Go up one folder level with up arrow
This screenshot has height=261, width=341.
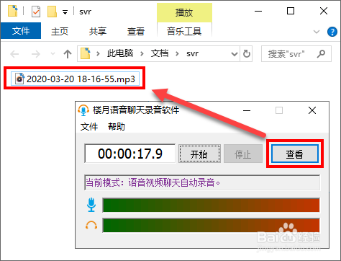coord(68,54)
